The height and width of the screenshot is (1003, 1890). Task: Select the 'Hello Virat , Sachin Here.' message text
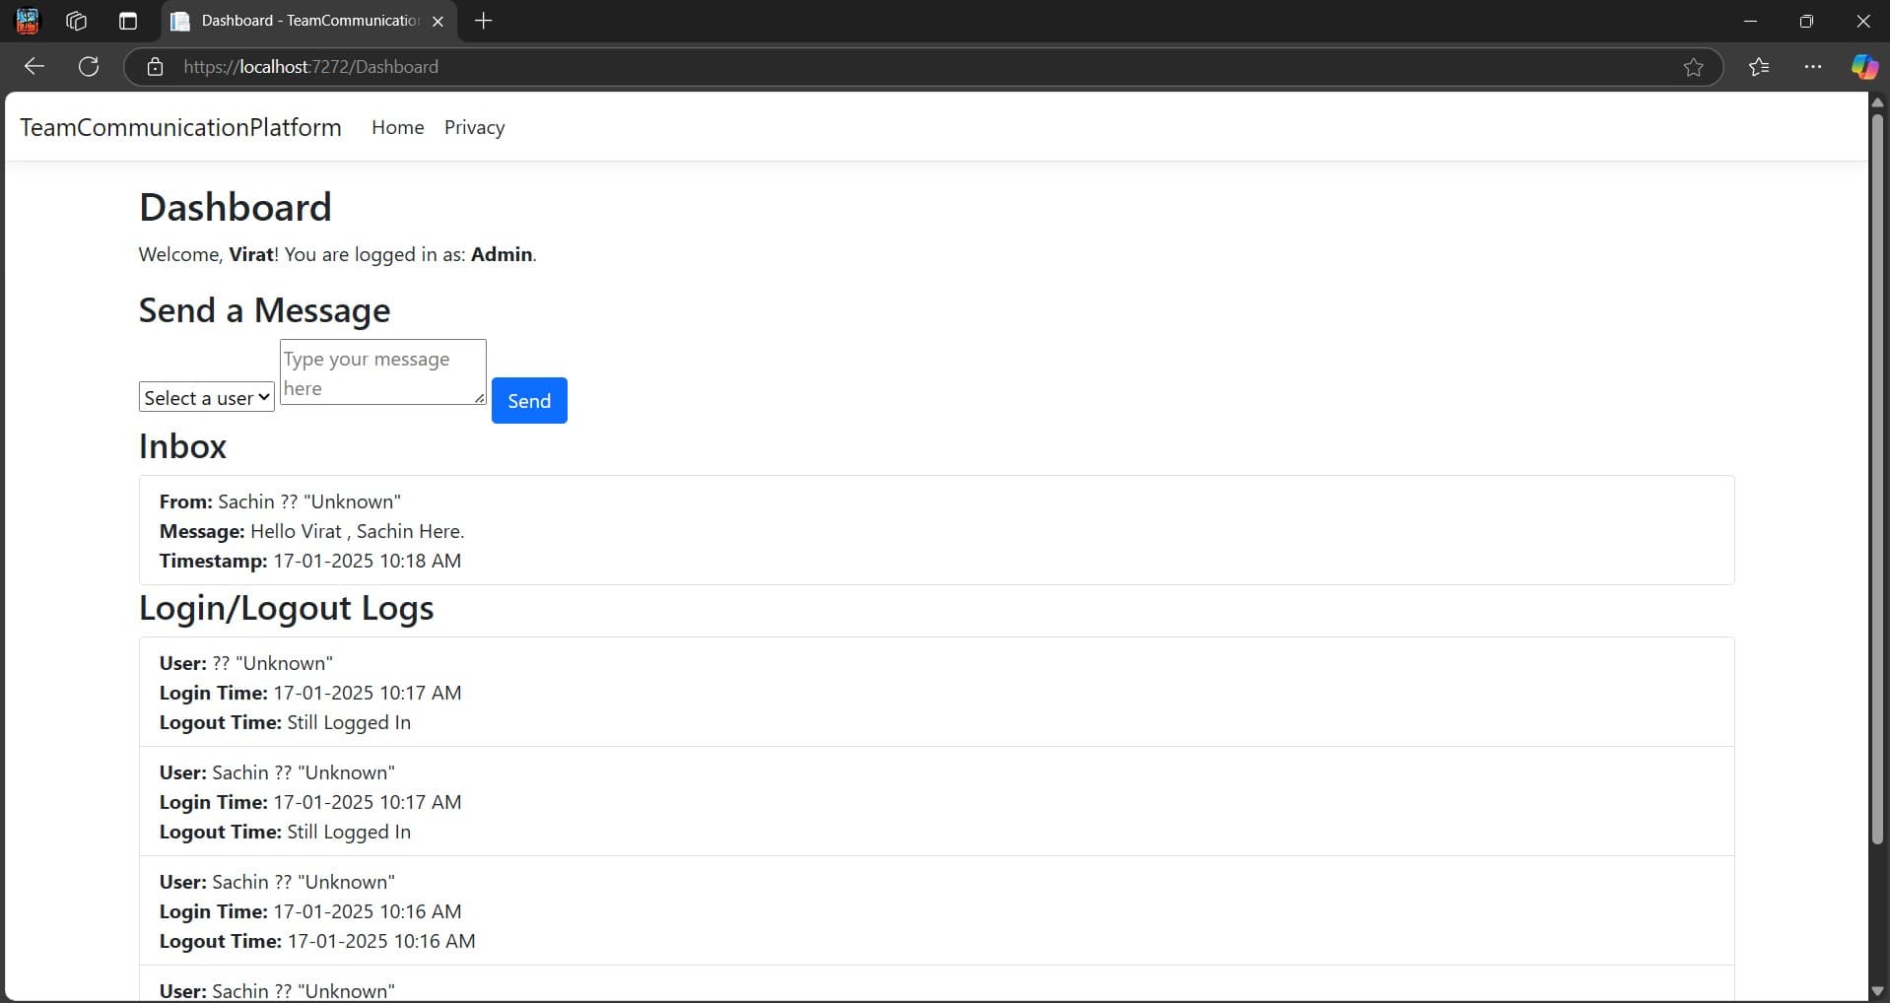click(x=358, y=531)
